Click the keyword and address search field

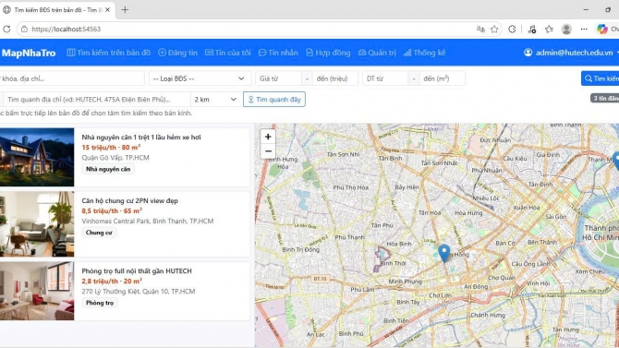tap(72, 78)
